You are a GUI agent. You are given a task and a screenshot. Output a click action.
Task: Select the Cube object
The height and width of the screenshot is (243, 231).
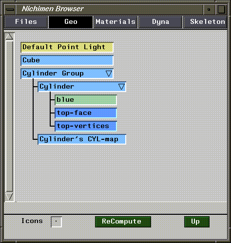[x=67, y=60]
